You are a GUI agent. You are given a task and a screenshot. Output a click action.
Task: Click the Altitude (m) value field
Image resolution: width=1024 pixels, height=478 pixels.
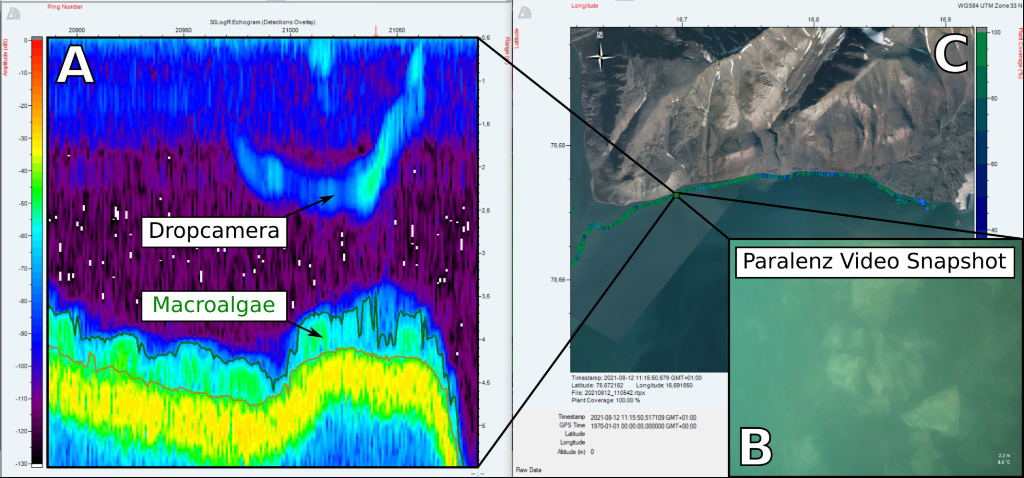[592, 452]
